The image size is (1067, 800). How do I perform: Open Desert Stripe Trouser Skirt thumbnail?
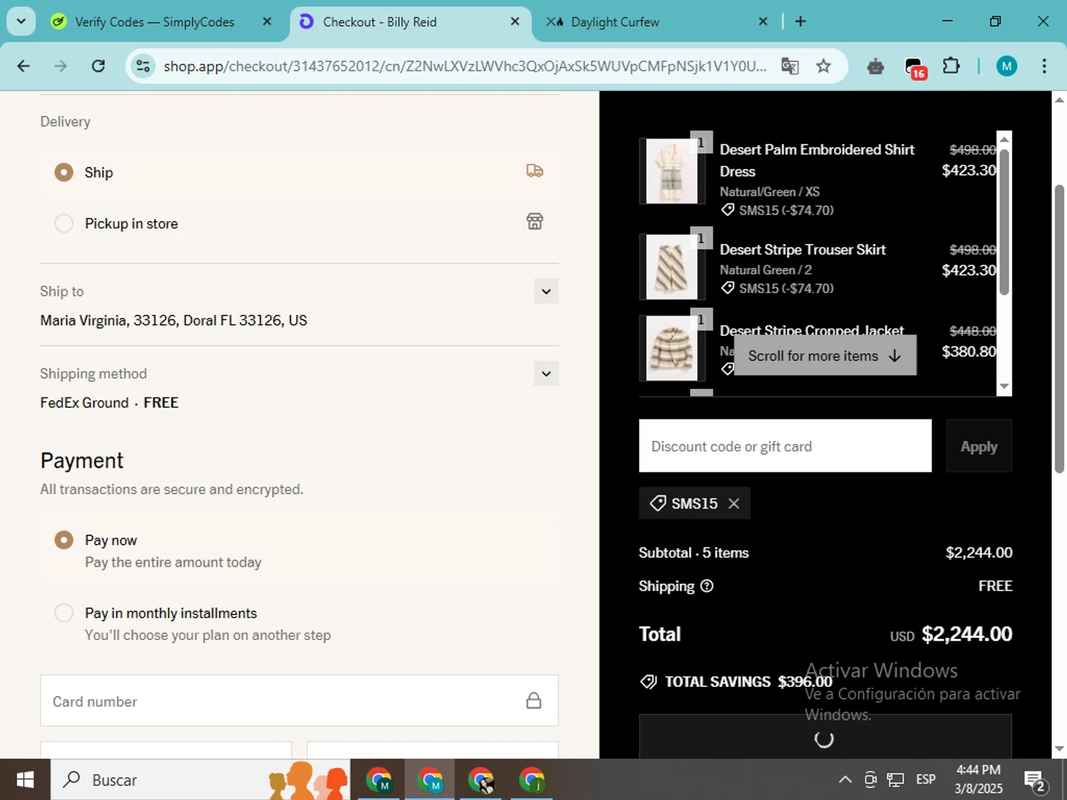coord(672,267)
